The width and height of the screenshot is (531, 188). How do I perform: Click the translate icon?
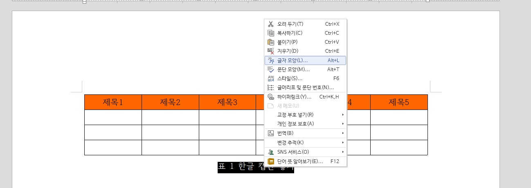pos(270,133)
